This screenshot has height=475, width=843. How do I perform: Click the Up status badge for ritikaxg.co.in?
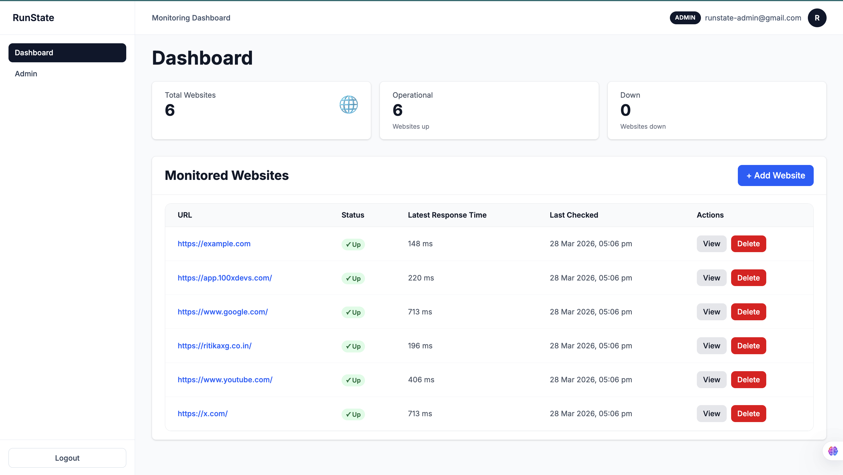tap(353, 346)
